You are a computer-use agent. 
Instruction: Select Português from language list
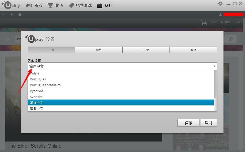(x=121, y=79)
